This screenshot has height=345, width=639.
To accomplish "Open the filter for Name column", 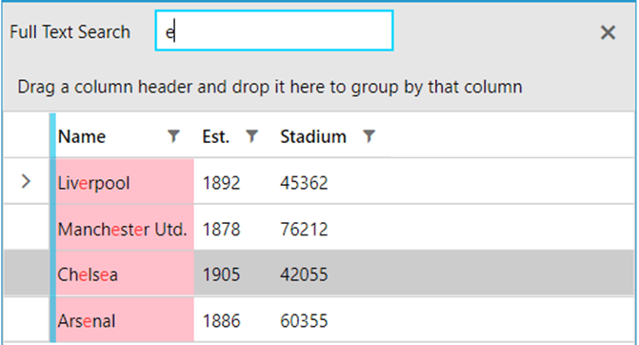I will click(173, 136).
